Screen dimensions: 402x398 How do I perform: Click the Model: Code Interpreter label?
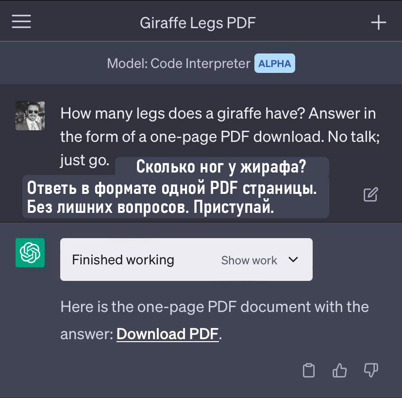pyautogui.click(x=178, y=64)
